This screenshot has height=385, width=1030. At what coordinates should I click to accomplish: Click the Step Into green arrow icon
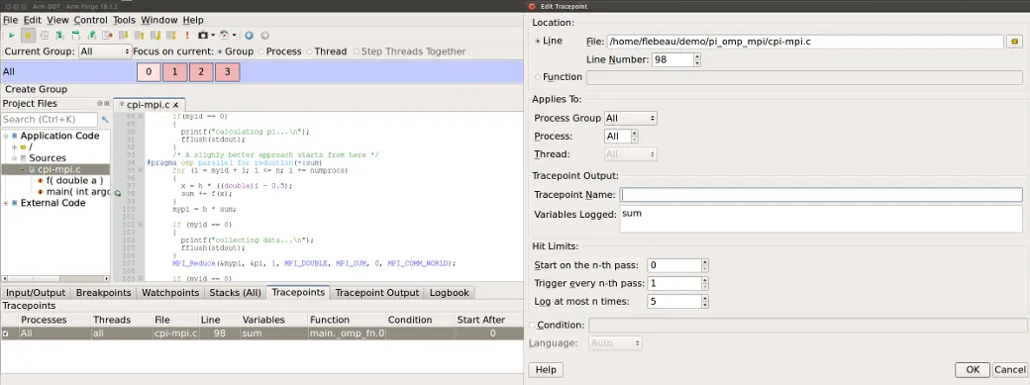(x=59, y=36)
